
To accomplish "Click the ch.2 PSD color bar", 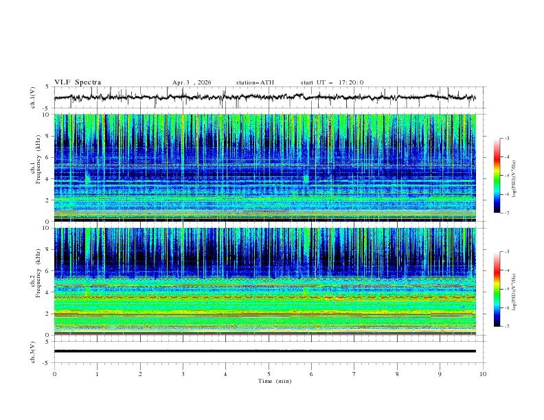I will (497, 289).
